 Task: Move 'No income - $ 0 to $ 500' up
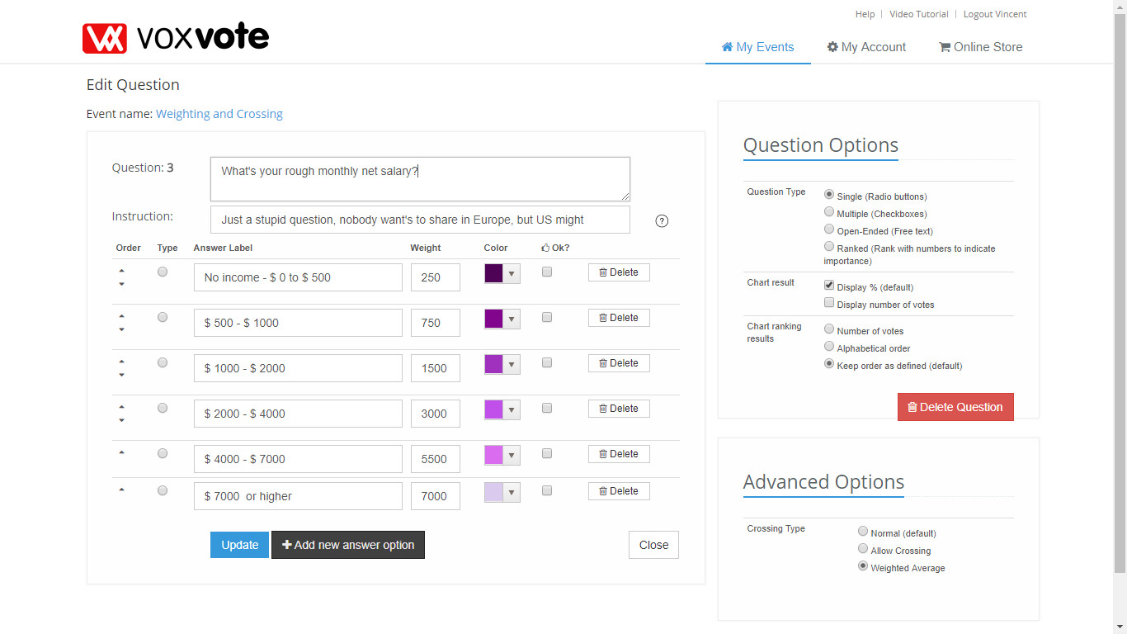(122, 270)
